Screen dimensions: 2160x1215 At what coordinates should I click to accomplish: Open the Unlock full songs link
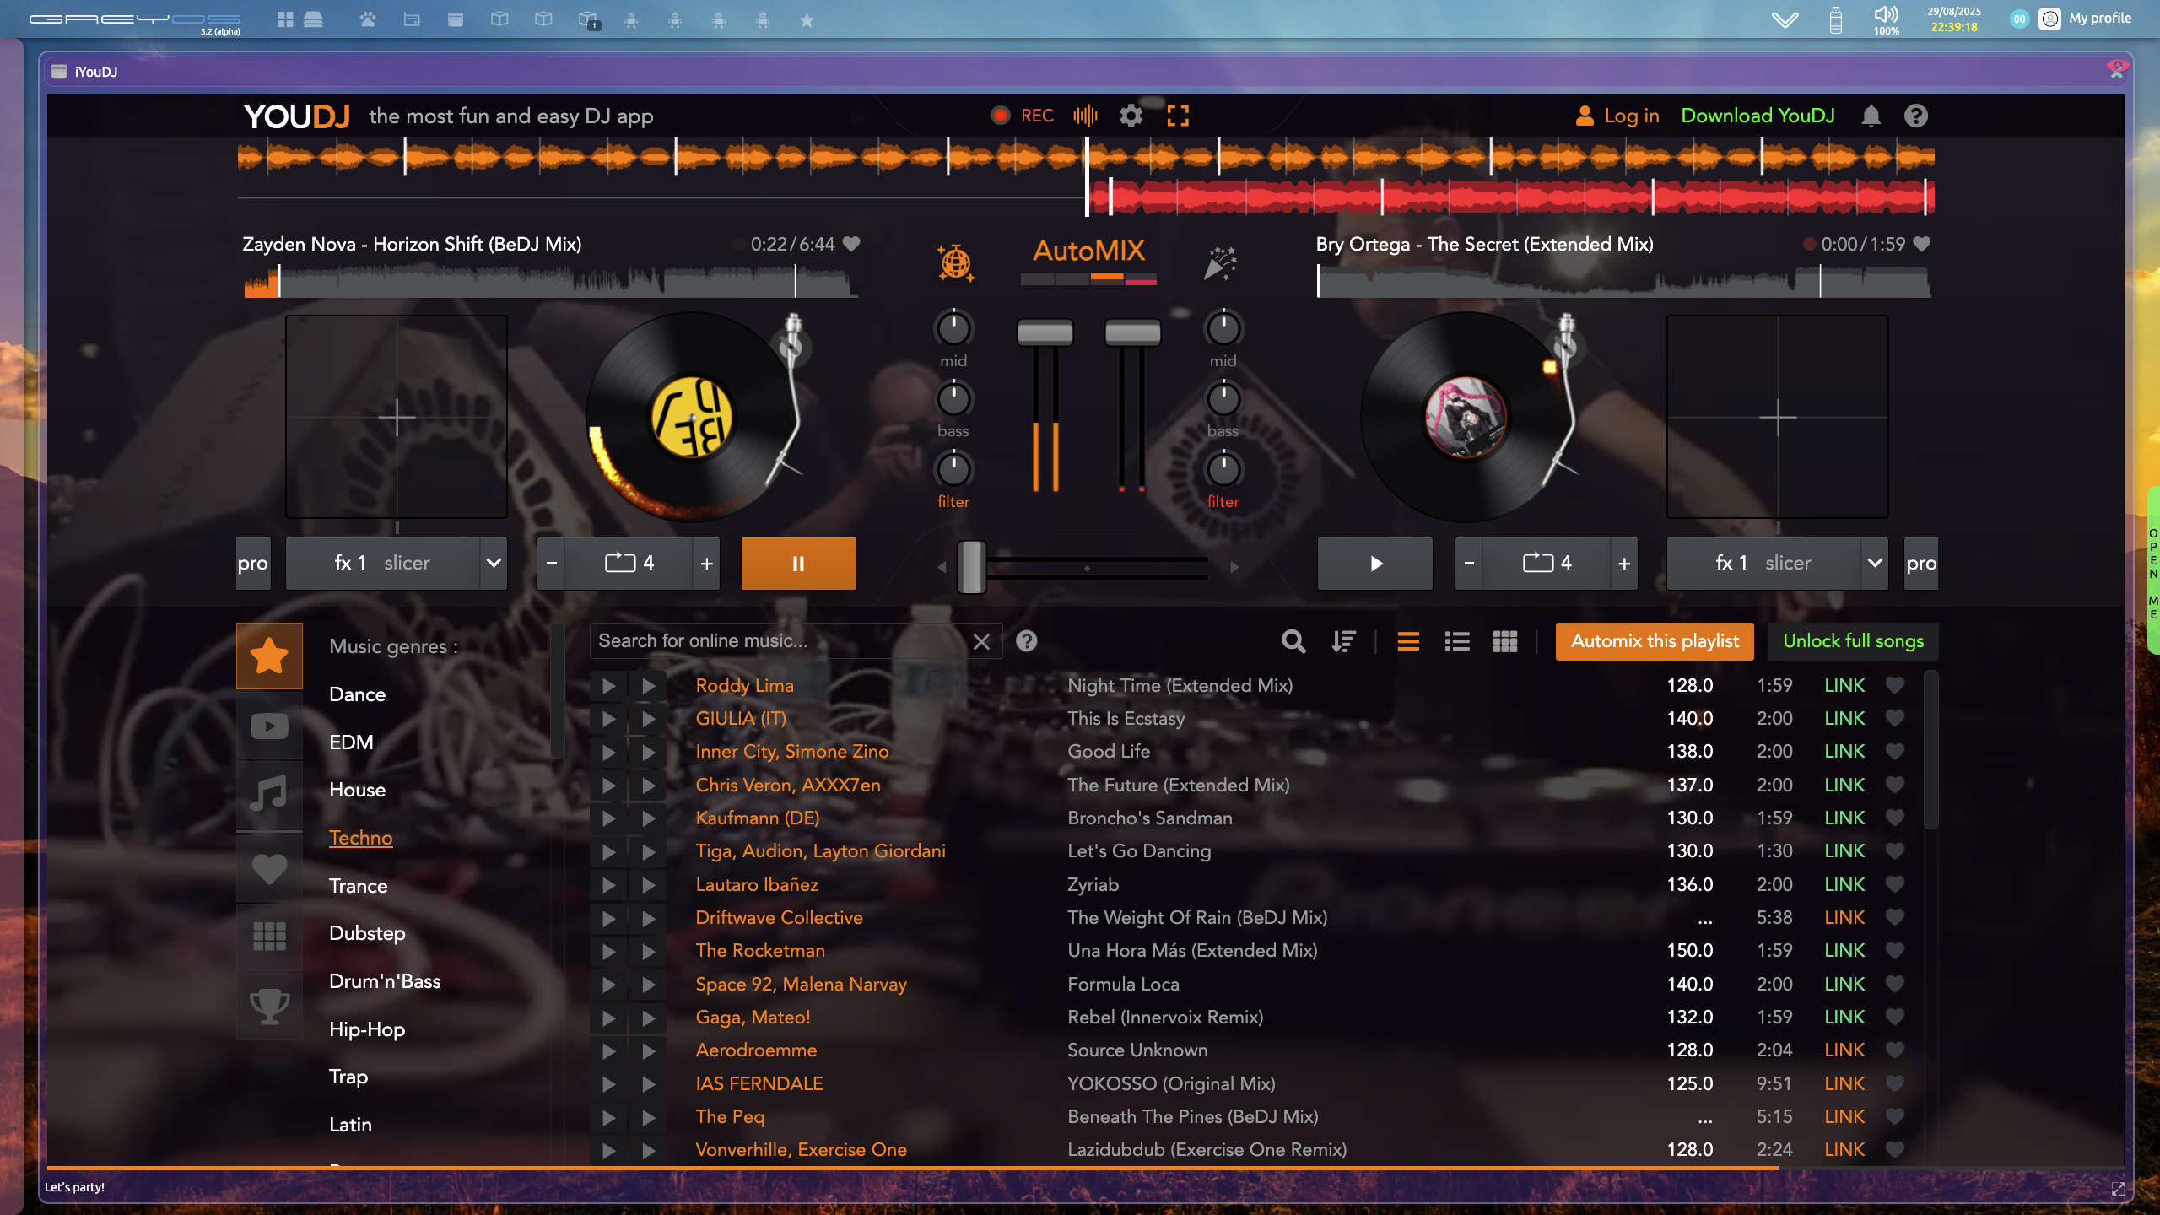(x=1853, y=641)
